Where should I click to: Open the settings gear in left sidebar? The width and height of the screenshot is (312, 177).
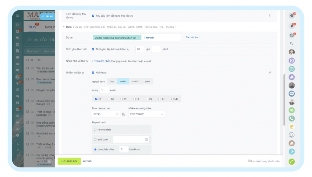(x=18, y=150)
